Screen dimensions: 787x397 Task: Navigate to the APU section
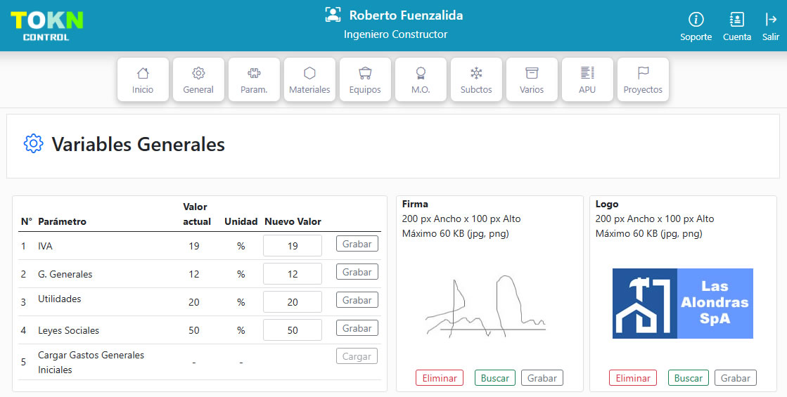[x=587, y=73]
